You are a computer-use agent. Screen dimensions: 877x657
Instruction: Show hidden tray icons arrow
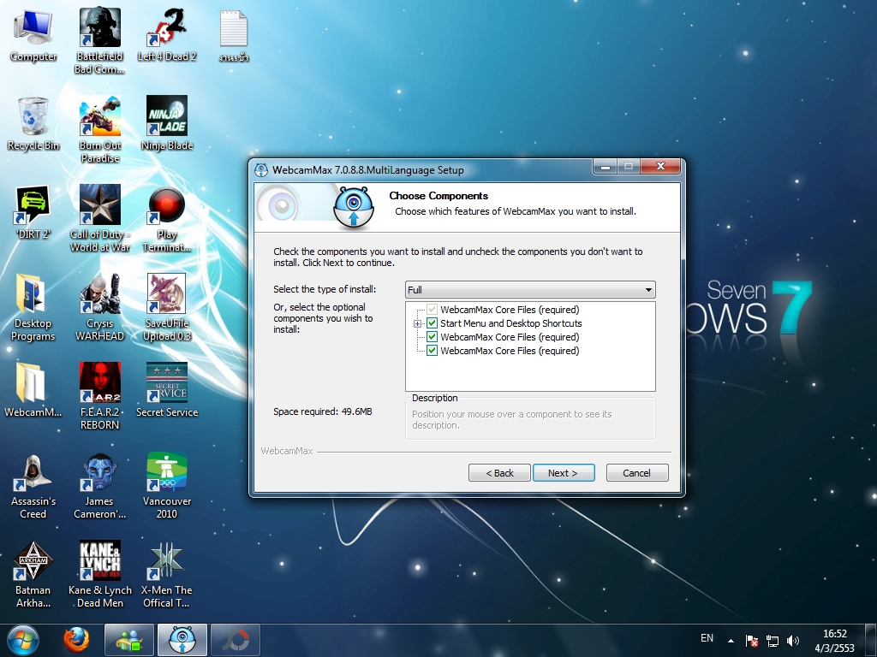click(731, 641)
